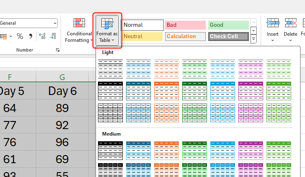Image resolution: width=305 pixels, height=177 pixels.
Task: Apply the Good cell style
Action: [228, 25]
